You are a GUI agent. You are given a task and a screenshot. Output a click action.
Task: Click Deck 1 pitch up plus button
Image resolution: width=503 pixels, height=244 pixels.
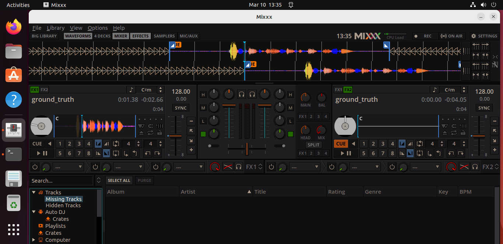click(x=191, y=150)
